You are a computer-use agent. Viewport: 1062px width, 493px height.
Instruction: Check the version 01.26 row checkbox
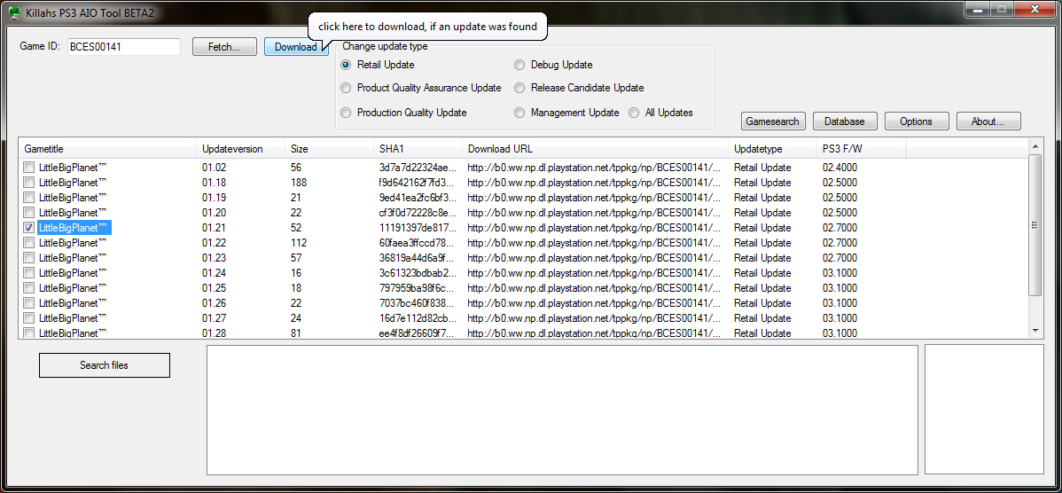coord(29,302)
